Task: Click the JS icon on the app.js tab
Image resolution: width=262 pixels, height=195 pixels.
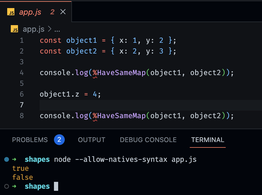Action: (x=11, y=12)
